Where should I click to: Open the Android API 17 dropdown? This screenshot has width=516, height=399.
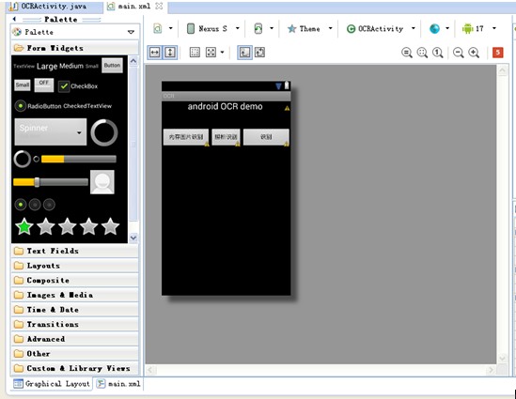478,28
